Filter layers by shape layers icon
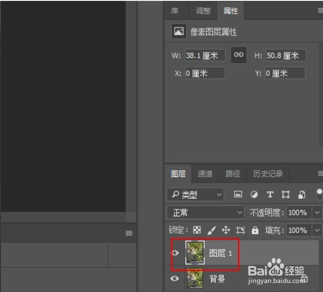This screenshot has width=323, height=292. (x=286, y=194)
